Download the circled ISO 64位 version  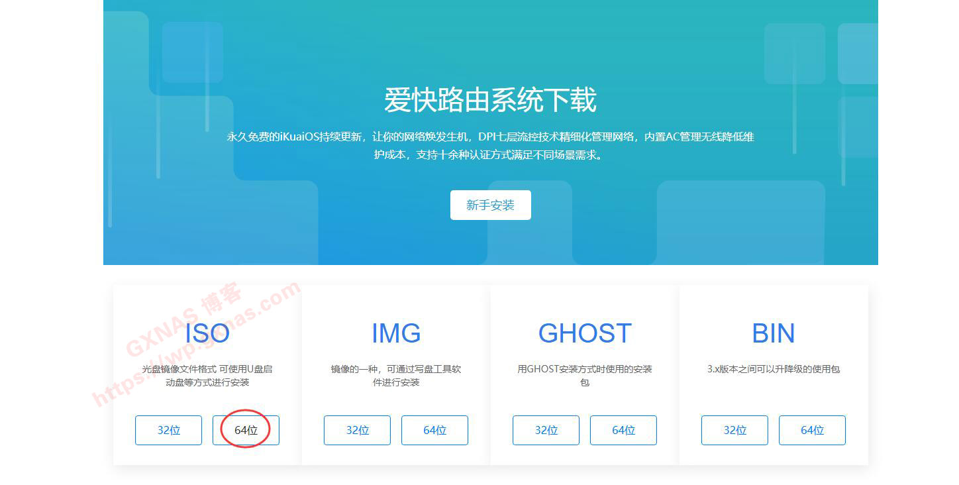point(246,430)
